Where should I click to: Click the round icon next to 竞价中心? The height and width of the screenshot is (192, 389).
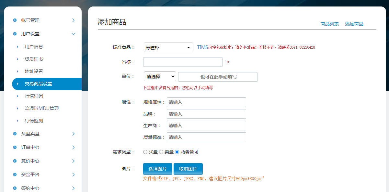pos(15,161)
